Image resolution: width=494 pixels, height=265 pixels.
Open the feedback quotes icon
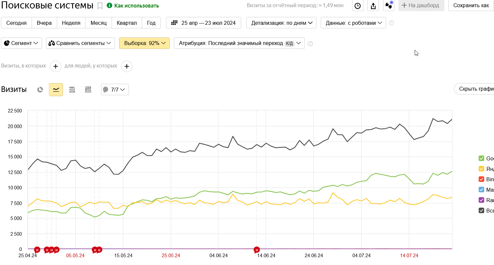tap(389, 6)
